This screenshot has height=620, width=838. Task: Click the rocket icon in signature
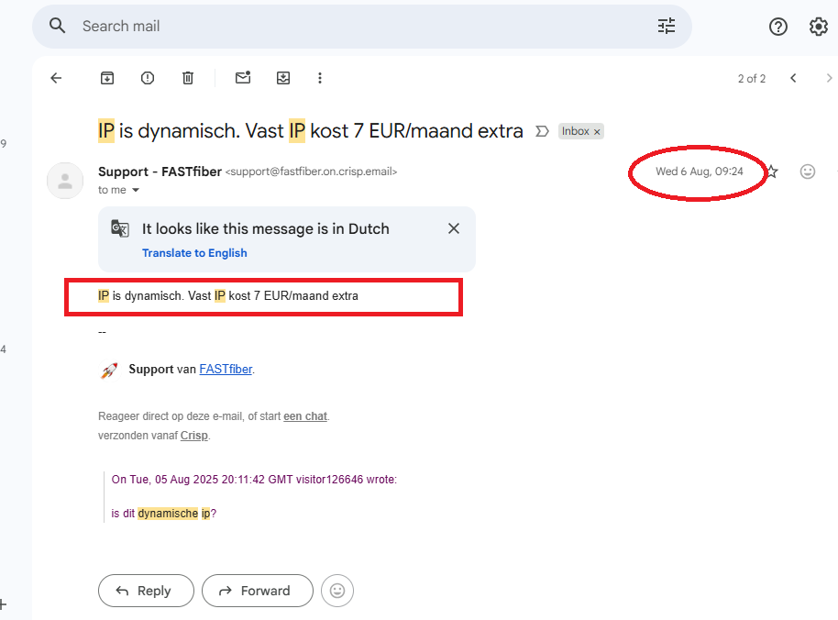pyautogui.click(x=109, y=370)
